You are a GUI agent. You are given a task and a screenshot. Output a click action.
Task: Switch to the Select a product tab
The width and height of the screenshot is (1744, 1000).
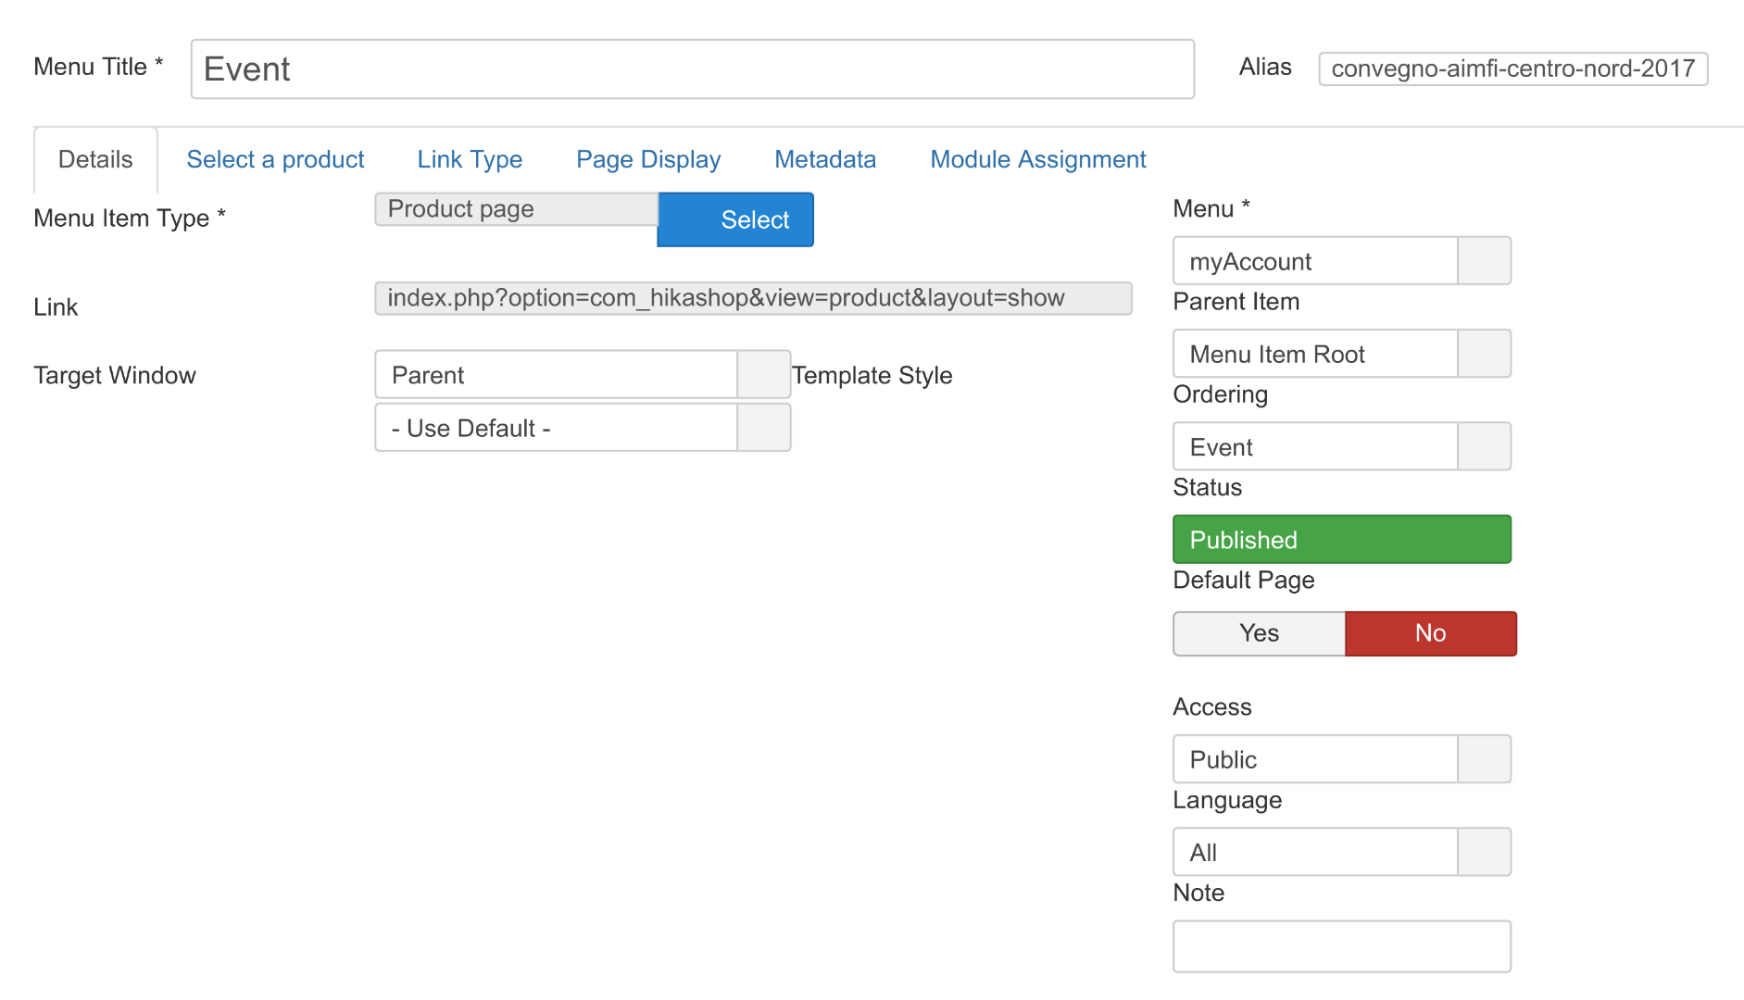275,159
